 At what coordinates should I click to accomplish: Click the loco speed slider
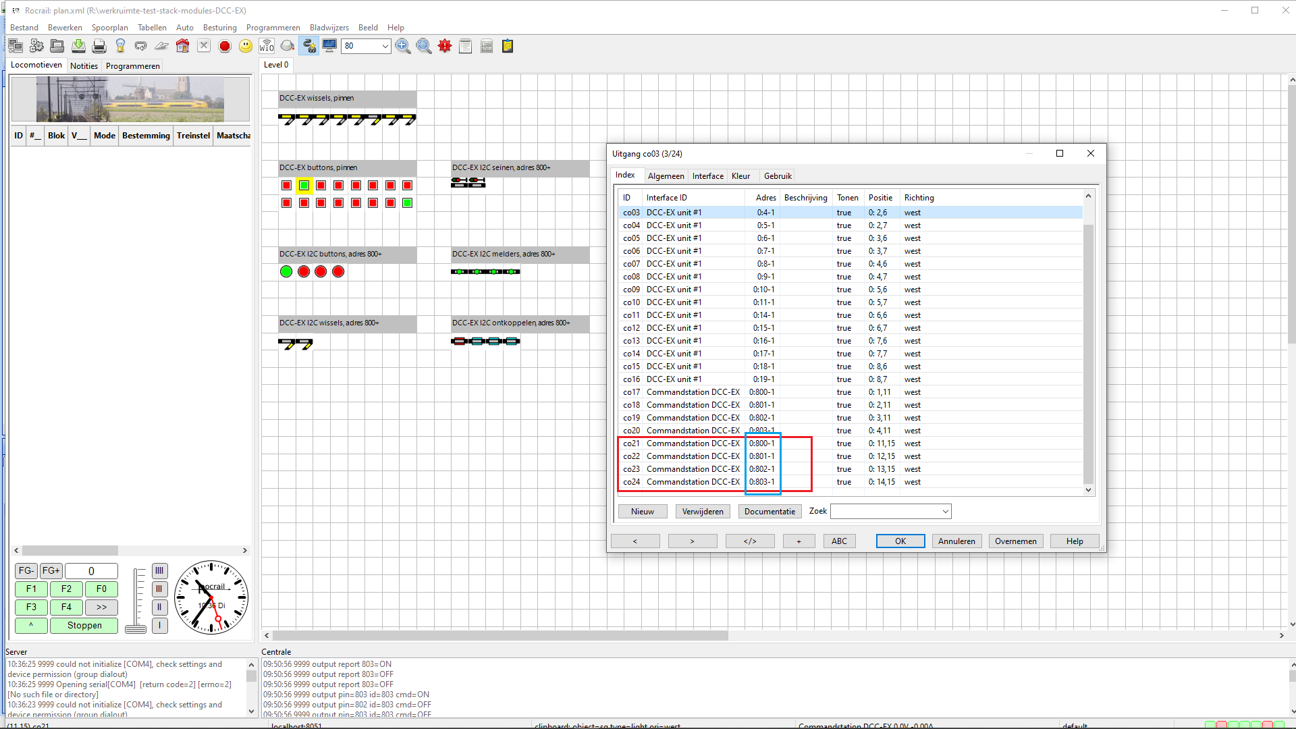coord(136,628)
